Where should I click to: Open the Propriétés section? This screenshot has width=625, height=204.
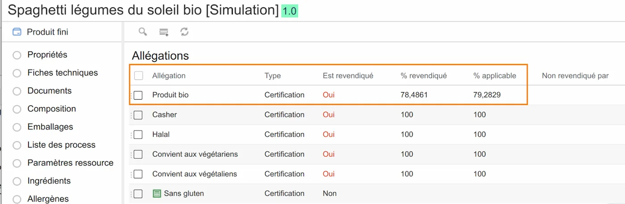[x=47, y=55]
